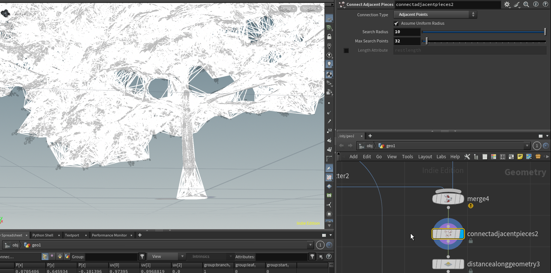This screenshot has height=273, width=551.
Task: Enable the Length Attribute checkbox
Action: tap(346, 51)
